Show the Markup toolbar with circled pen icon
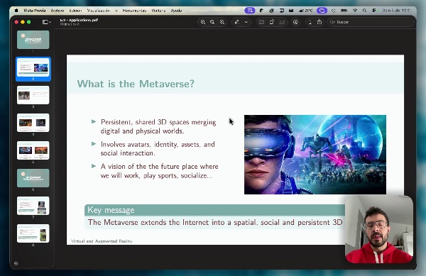The image size is (426, 276). click(x=295, y=22)
